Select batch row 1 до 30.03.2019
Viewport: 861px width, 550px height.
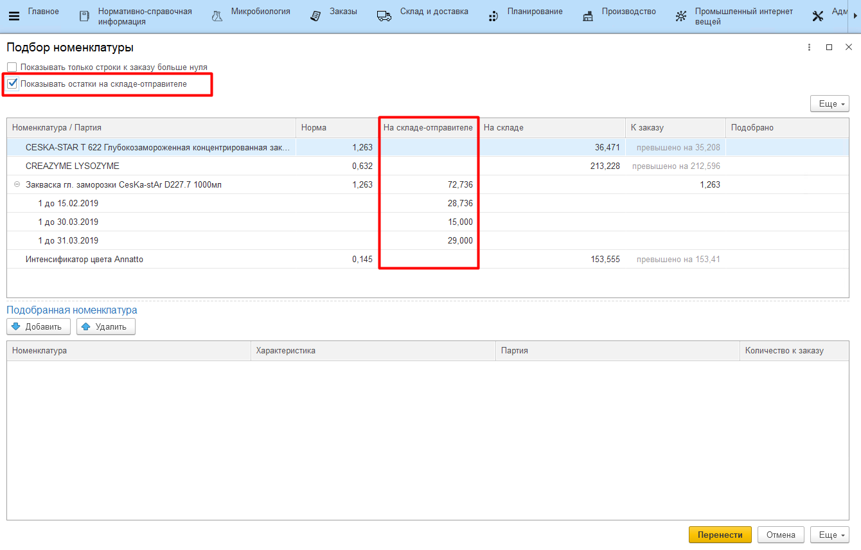click(x=68, y=222)
